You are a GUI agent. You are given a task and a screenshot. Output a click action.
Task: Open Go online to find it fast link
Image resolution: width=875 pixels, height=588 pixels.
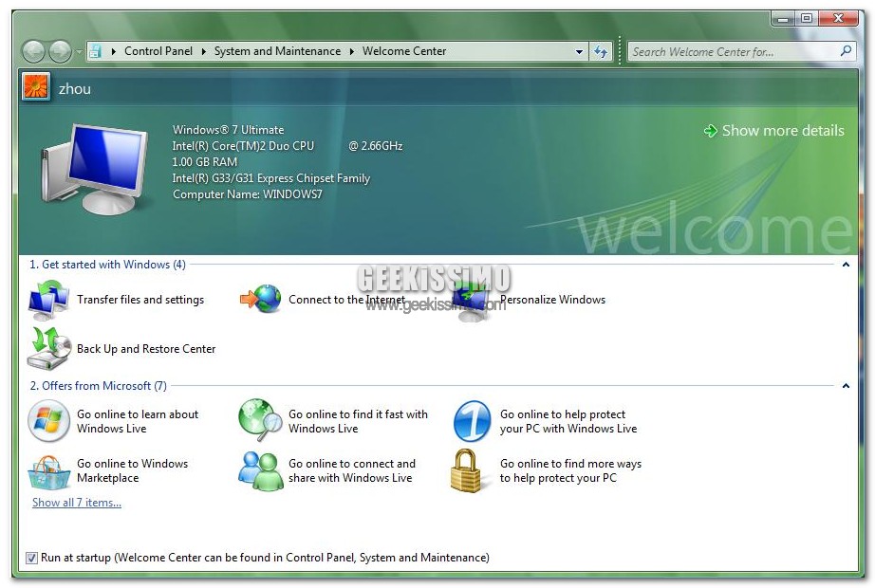(359, 421)
